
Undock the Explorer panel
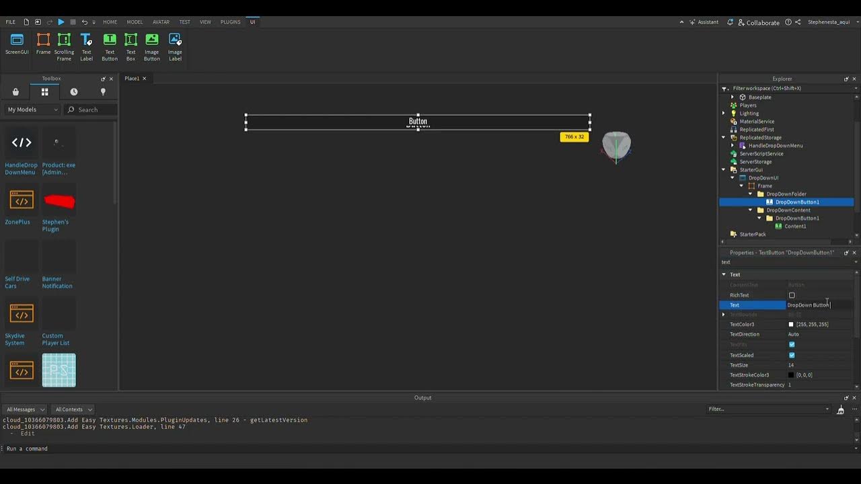pos(846,79)
